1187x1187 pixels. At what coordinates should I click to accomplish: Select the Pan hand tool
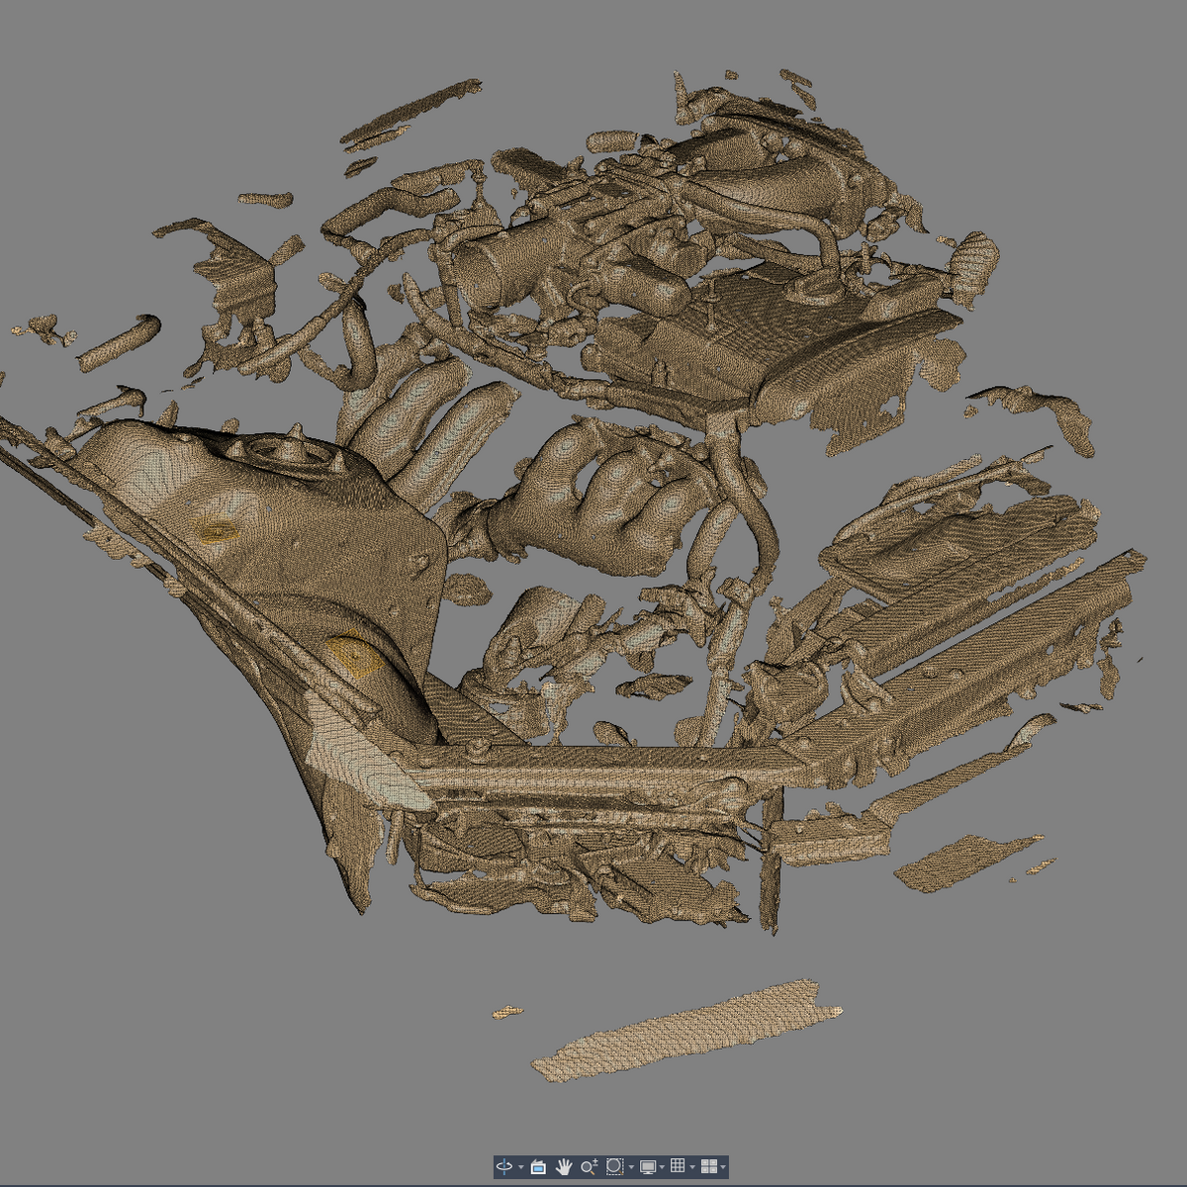564,1167
